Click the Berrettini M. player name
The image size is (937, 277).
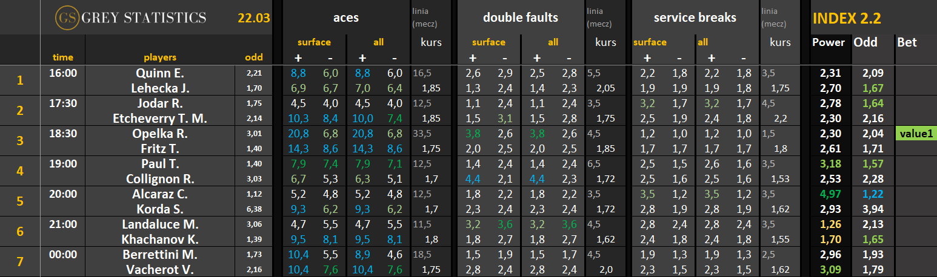pos(160,254)
